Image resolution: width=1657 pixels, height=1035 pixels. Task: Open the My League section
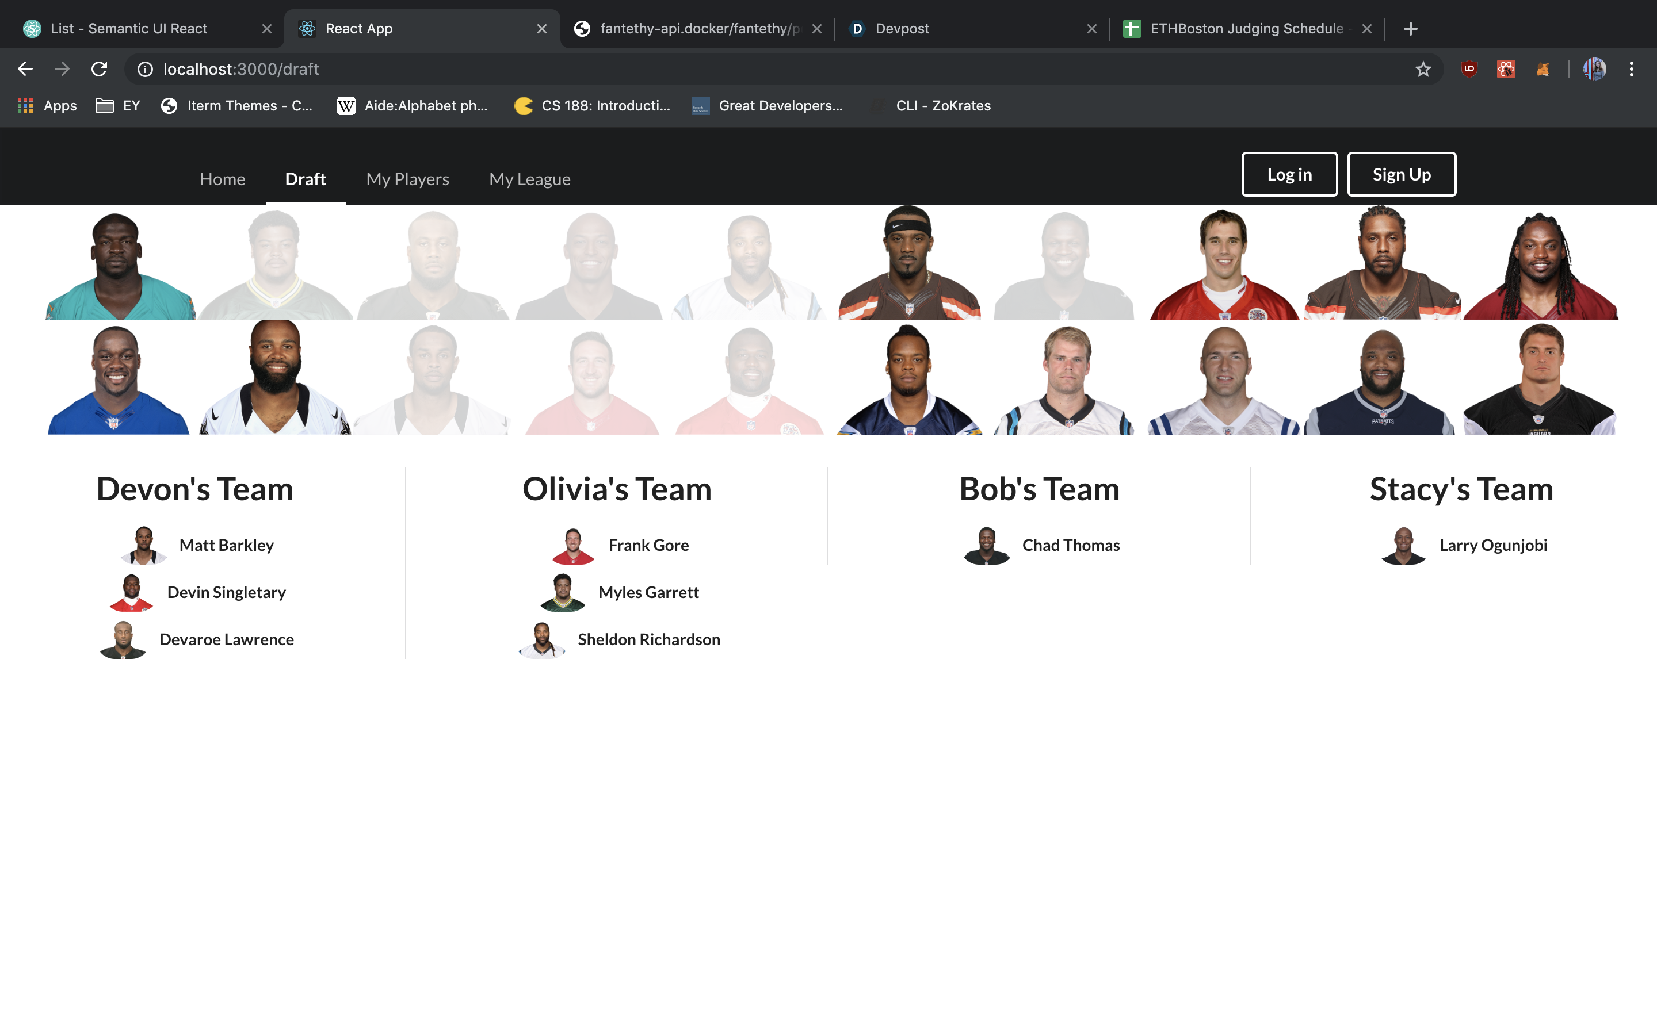(x=529, y=179)
